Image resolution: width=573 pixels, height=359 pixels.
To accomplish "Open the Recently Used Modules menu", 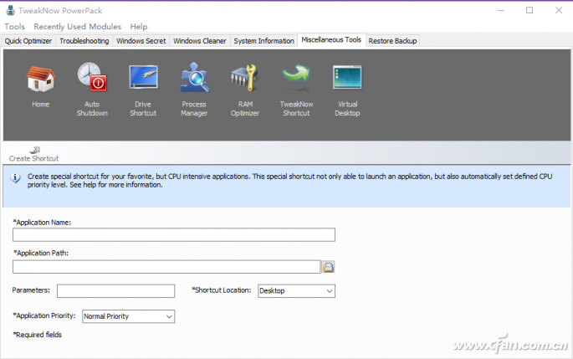I will (x=78, y=26).
